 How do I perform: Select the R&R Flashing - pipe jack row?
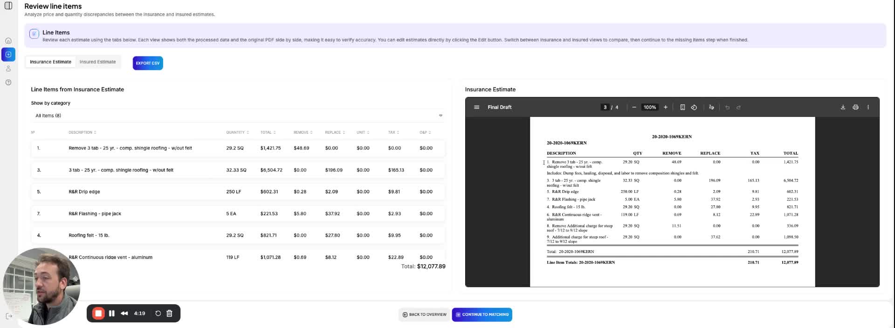(x=238, y=213)
